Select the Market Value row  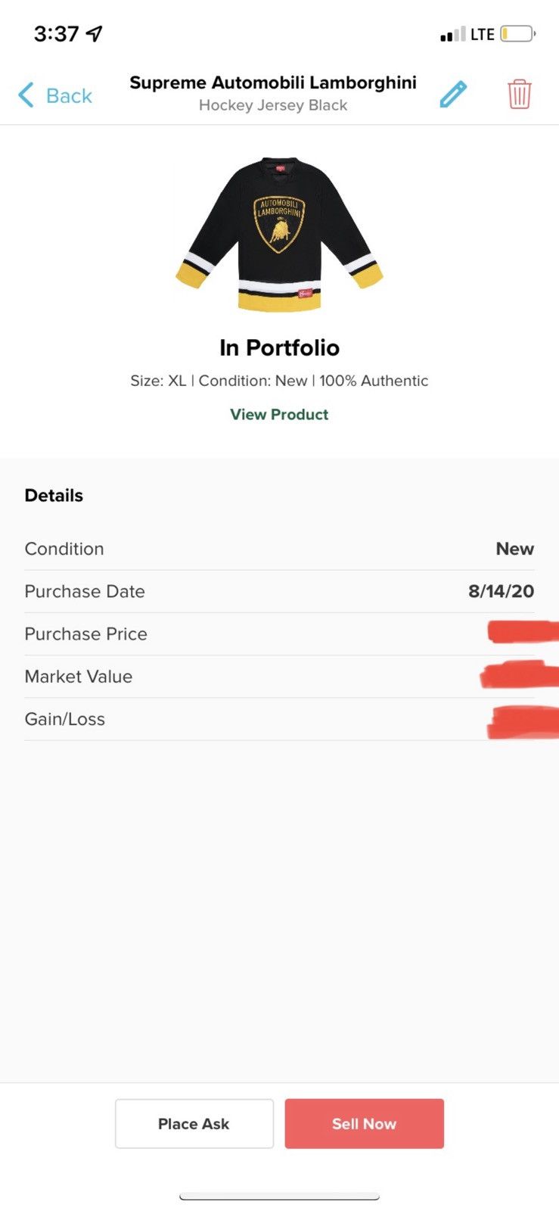click(279, 676)
